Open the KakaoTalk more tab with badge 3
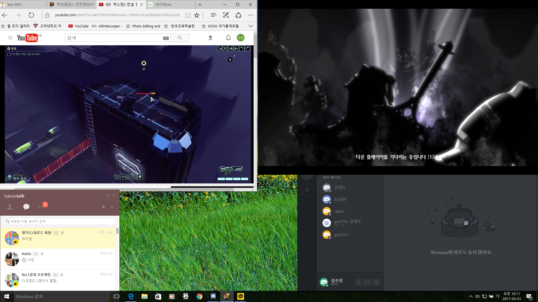 (x=43, y=206)
